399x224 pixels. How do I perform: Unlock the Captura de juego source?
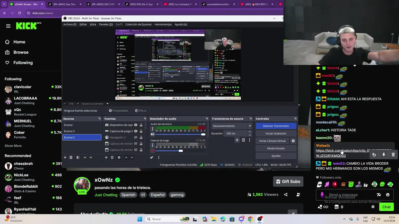point(141,131)
